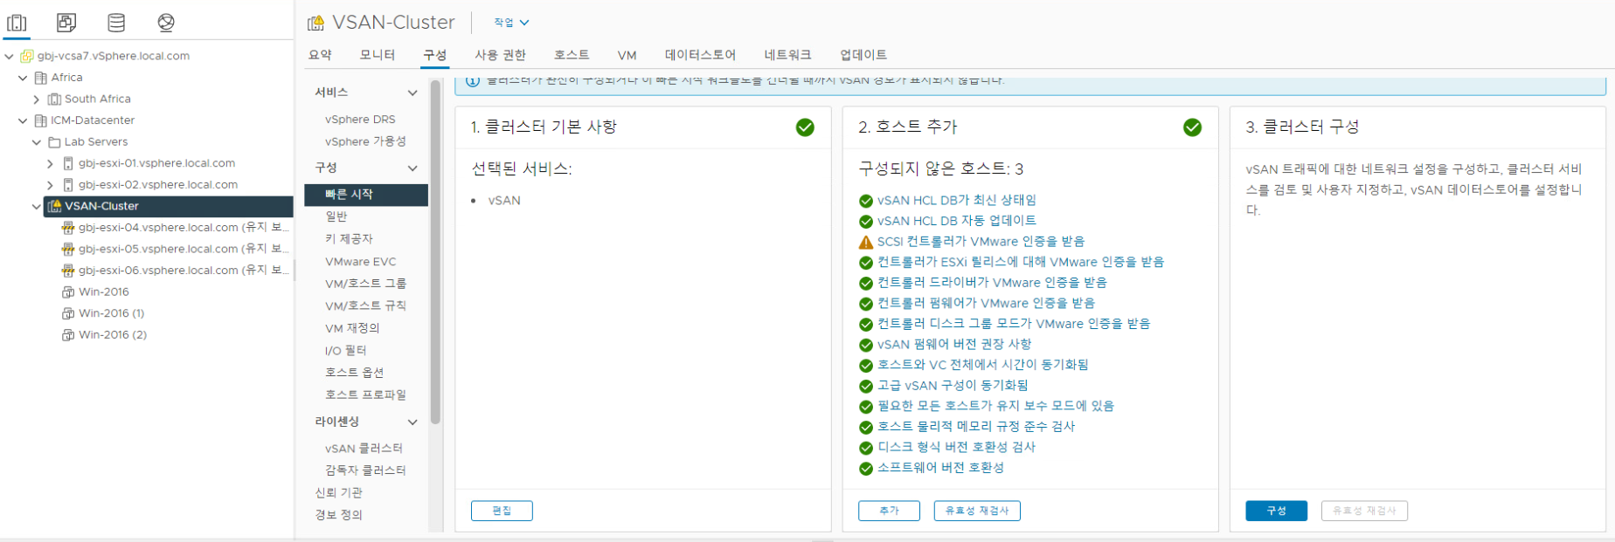Collapse the 라이센싱 section in the config menu
Image resolution: width=1615 pixels, height=542 pixels.
[412, 422]
